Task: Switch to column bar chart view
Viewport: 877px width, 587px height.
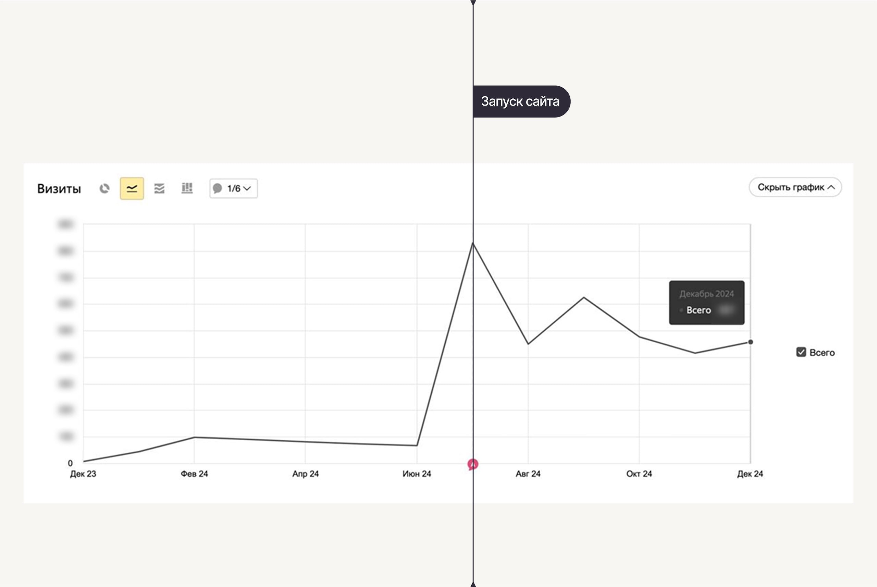Action: (187, 188)
